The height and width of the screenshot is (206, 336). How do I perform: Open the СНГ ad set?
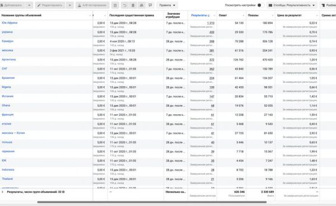tap(4, 69)
